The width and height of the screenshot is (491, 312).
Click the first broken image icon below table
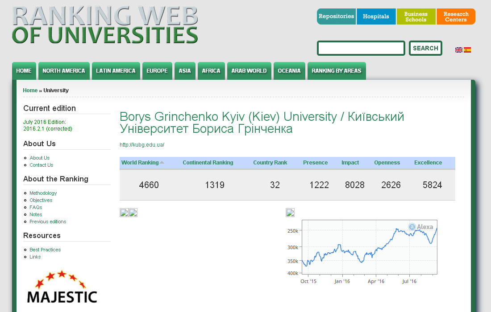[124, 213]
